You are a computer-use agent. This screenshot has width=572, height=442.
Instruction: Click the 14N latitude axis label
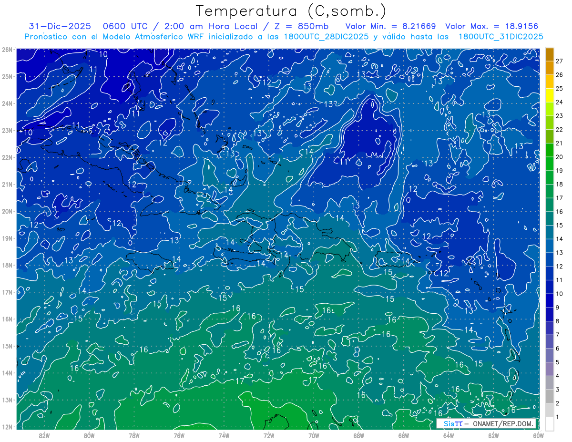point(7,373)
